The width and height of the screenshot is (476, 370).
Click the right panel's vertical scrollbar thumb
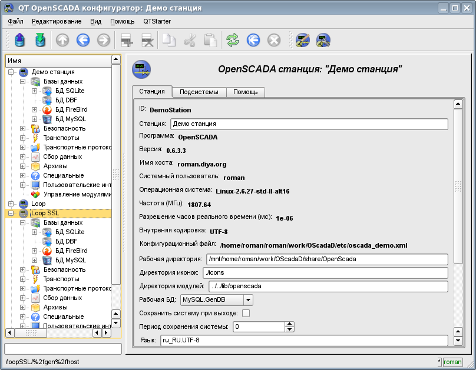[x=458, y=186]
